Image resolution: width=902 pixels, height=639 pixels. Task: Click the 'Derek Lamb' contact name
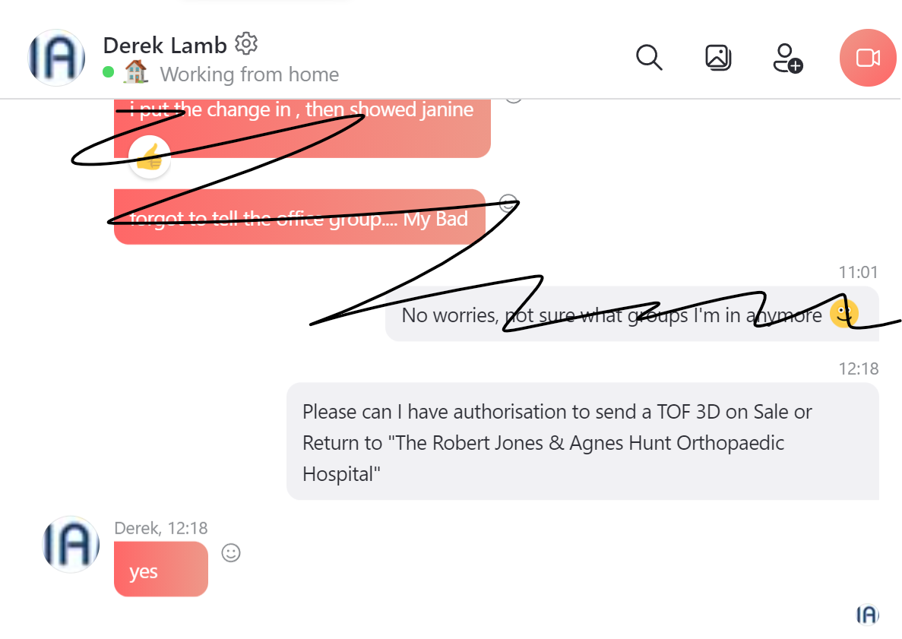point(165,46)
